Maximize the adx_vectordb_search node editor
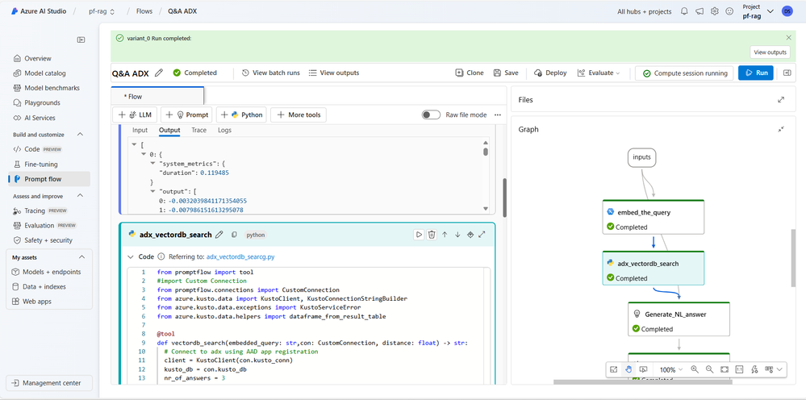The image size is (806, 400). click(482, 234)
